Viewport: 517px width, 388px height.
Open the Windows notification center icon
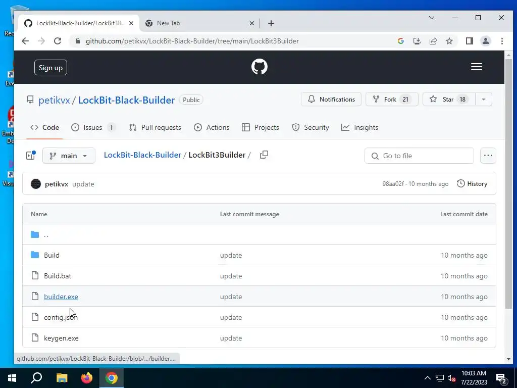[501, 378]
